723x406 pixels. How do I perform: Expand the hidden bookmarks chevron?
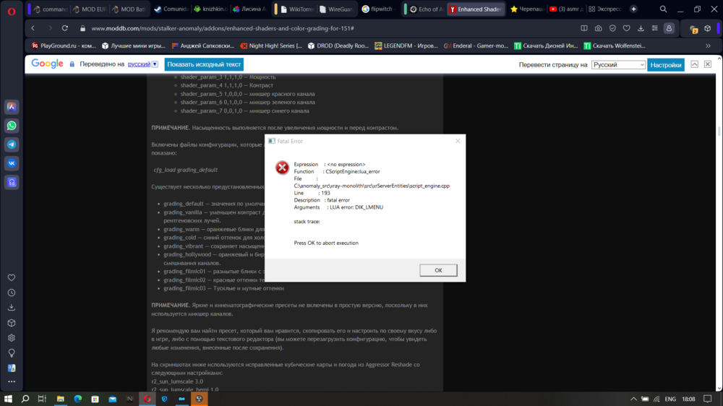(708, 46)
